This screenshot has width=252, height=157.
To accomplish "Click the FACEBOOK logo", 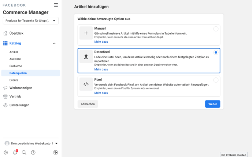I will tap(14, 5).
